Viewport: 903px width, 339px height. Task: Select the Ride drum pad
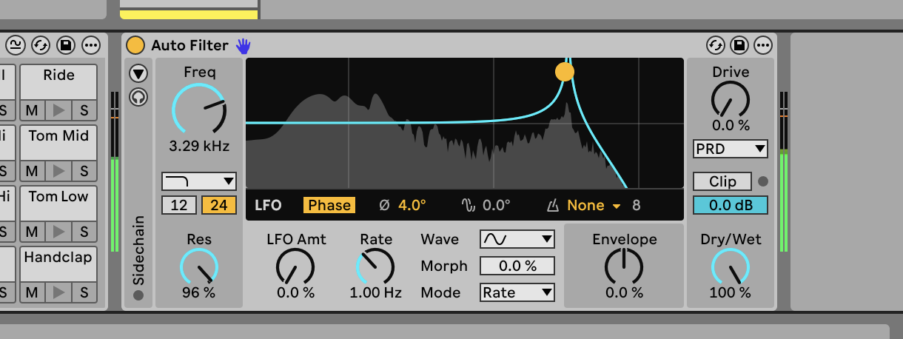[x=58, y=81]
